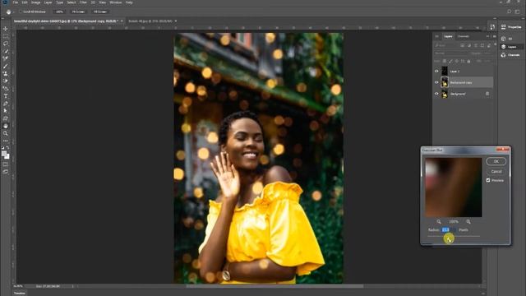Click the filter for type layers icon
526x296 pixels.
[476, 45]
